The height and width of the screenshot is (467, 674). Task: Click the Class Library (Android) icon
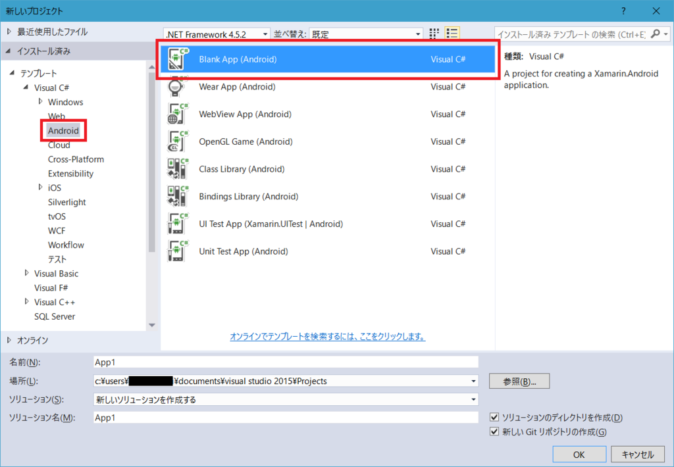pos(178,169)
